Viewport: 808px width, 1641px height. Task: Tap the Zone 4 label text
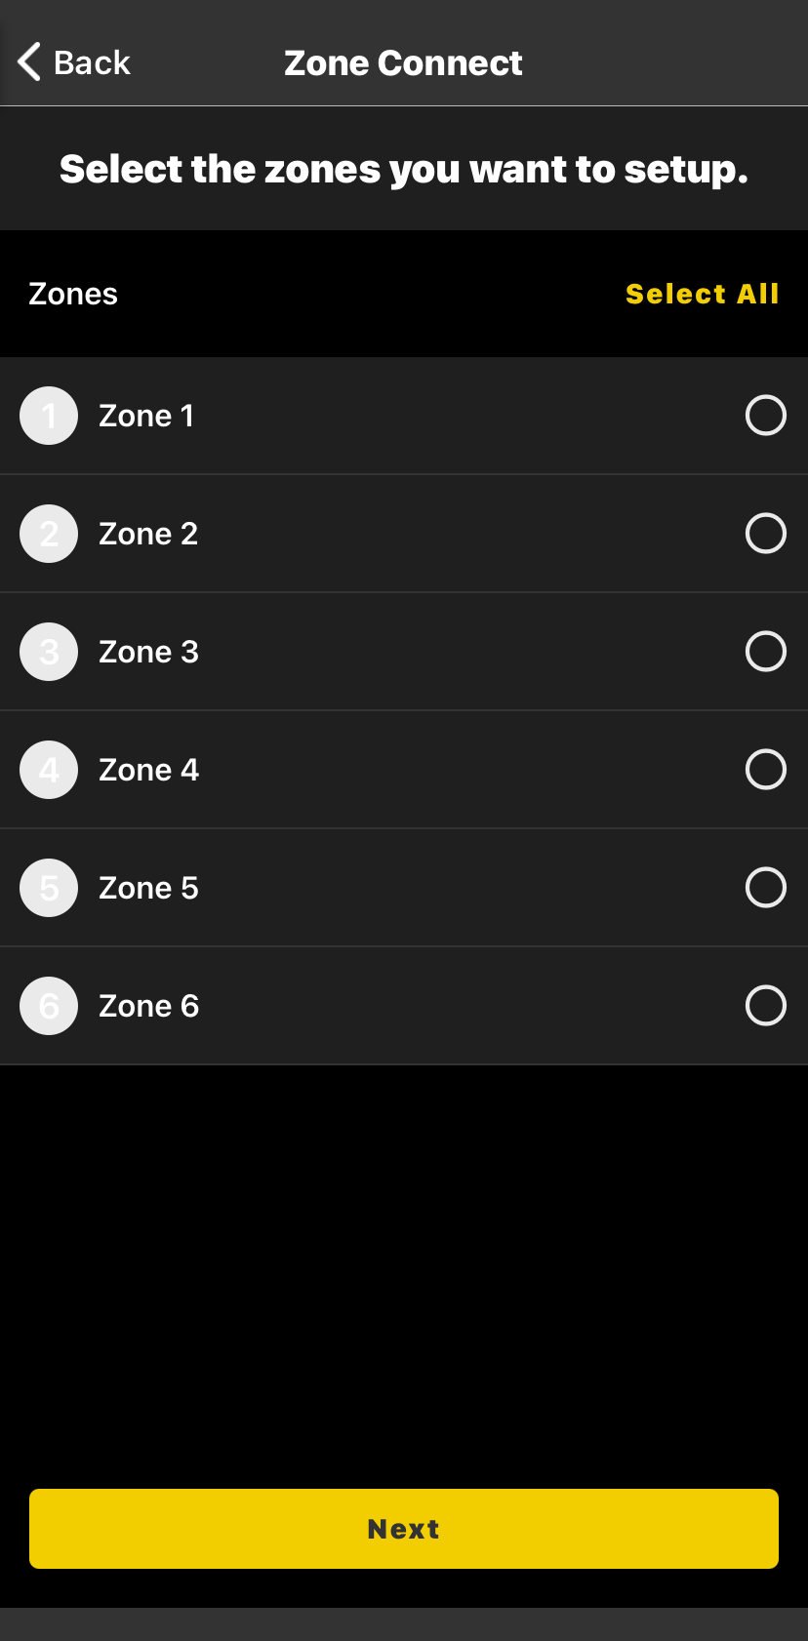(148, 771)
